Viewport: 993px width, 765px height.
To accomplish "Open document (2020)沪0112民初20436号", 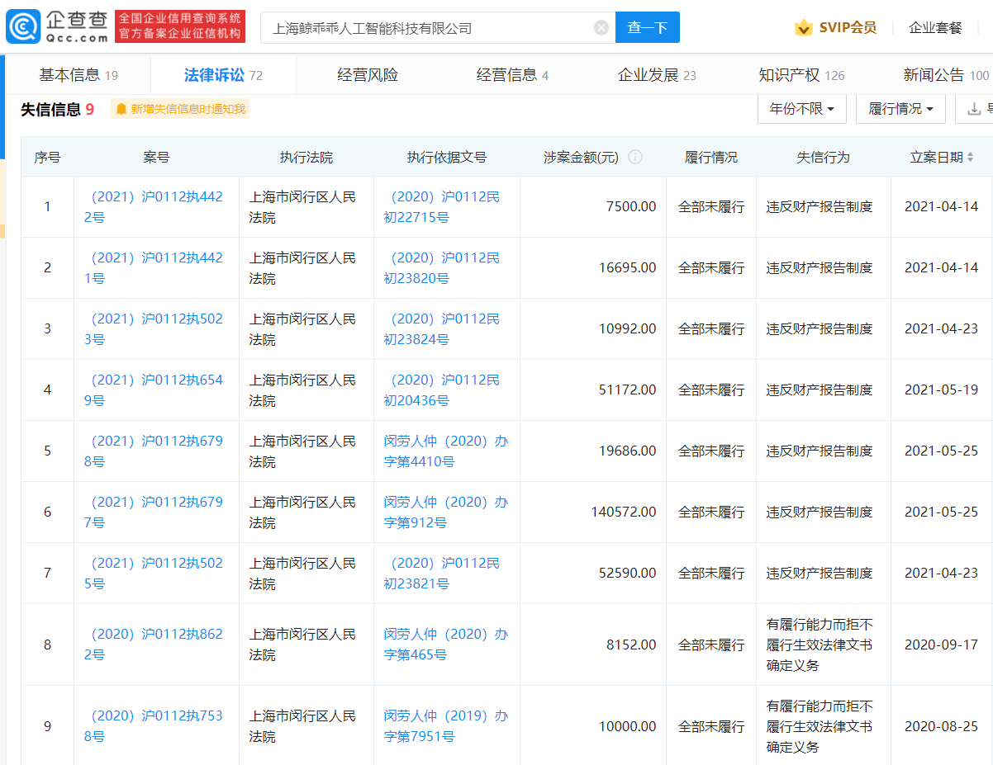I will 442,390.
